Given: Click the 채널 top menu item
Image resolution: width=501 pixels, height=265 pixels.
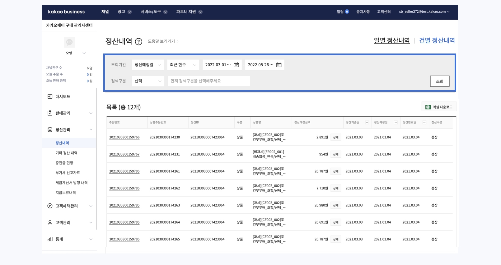Looking at the screenshot, I should [x=105, y=12].
